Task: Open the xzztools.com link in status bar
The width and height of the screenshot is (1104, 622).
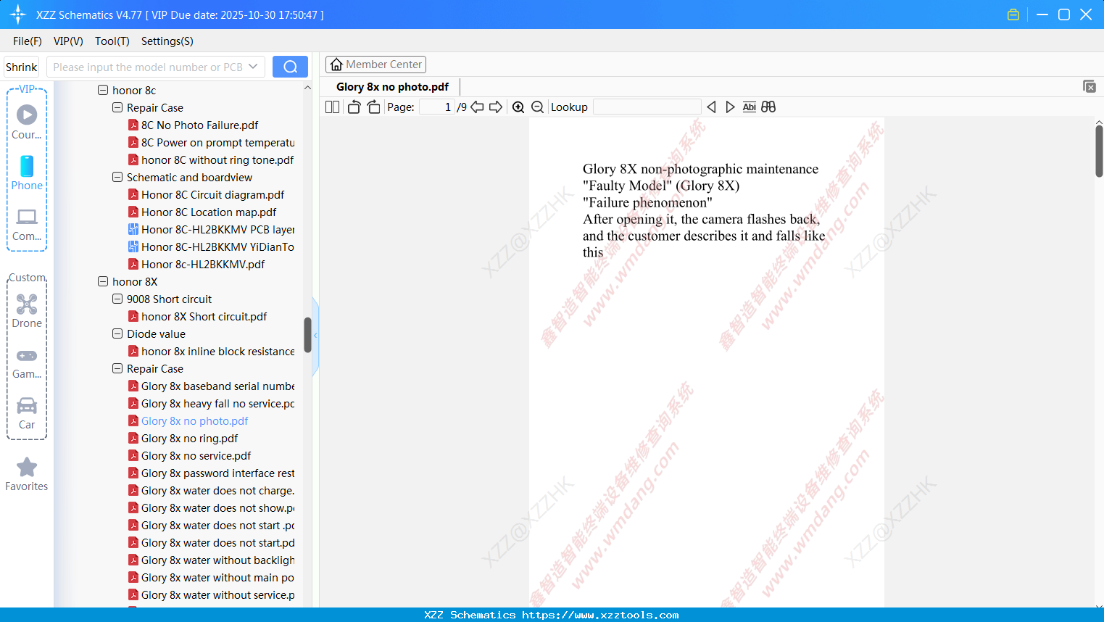Action: tap(600, 615)
